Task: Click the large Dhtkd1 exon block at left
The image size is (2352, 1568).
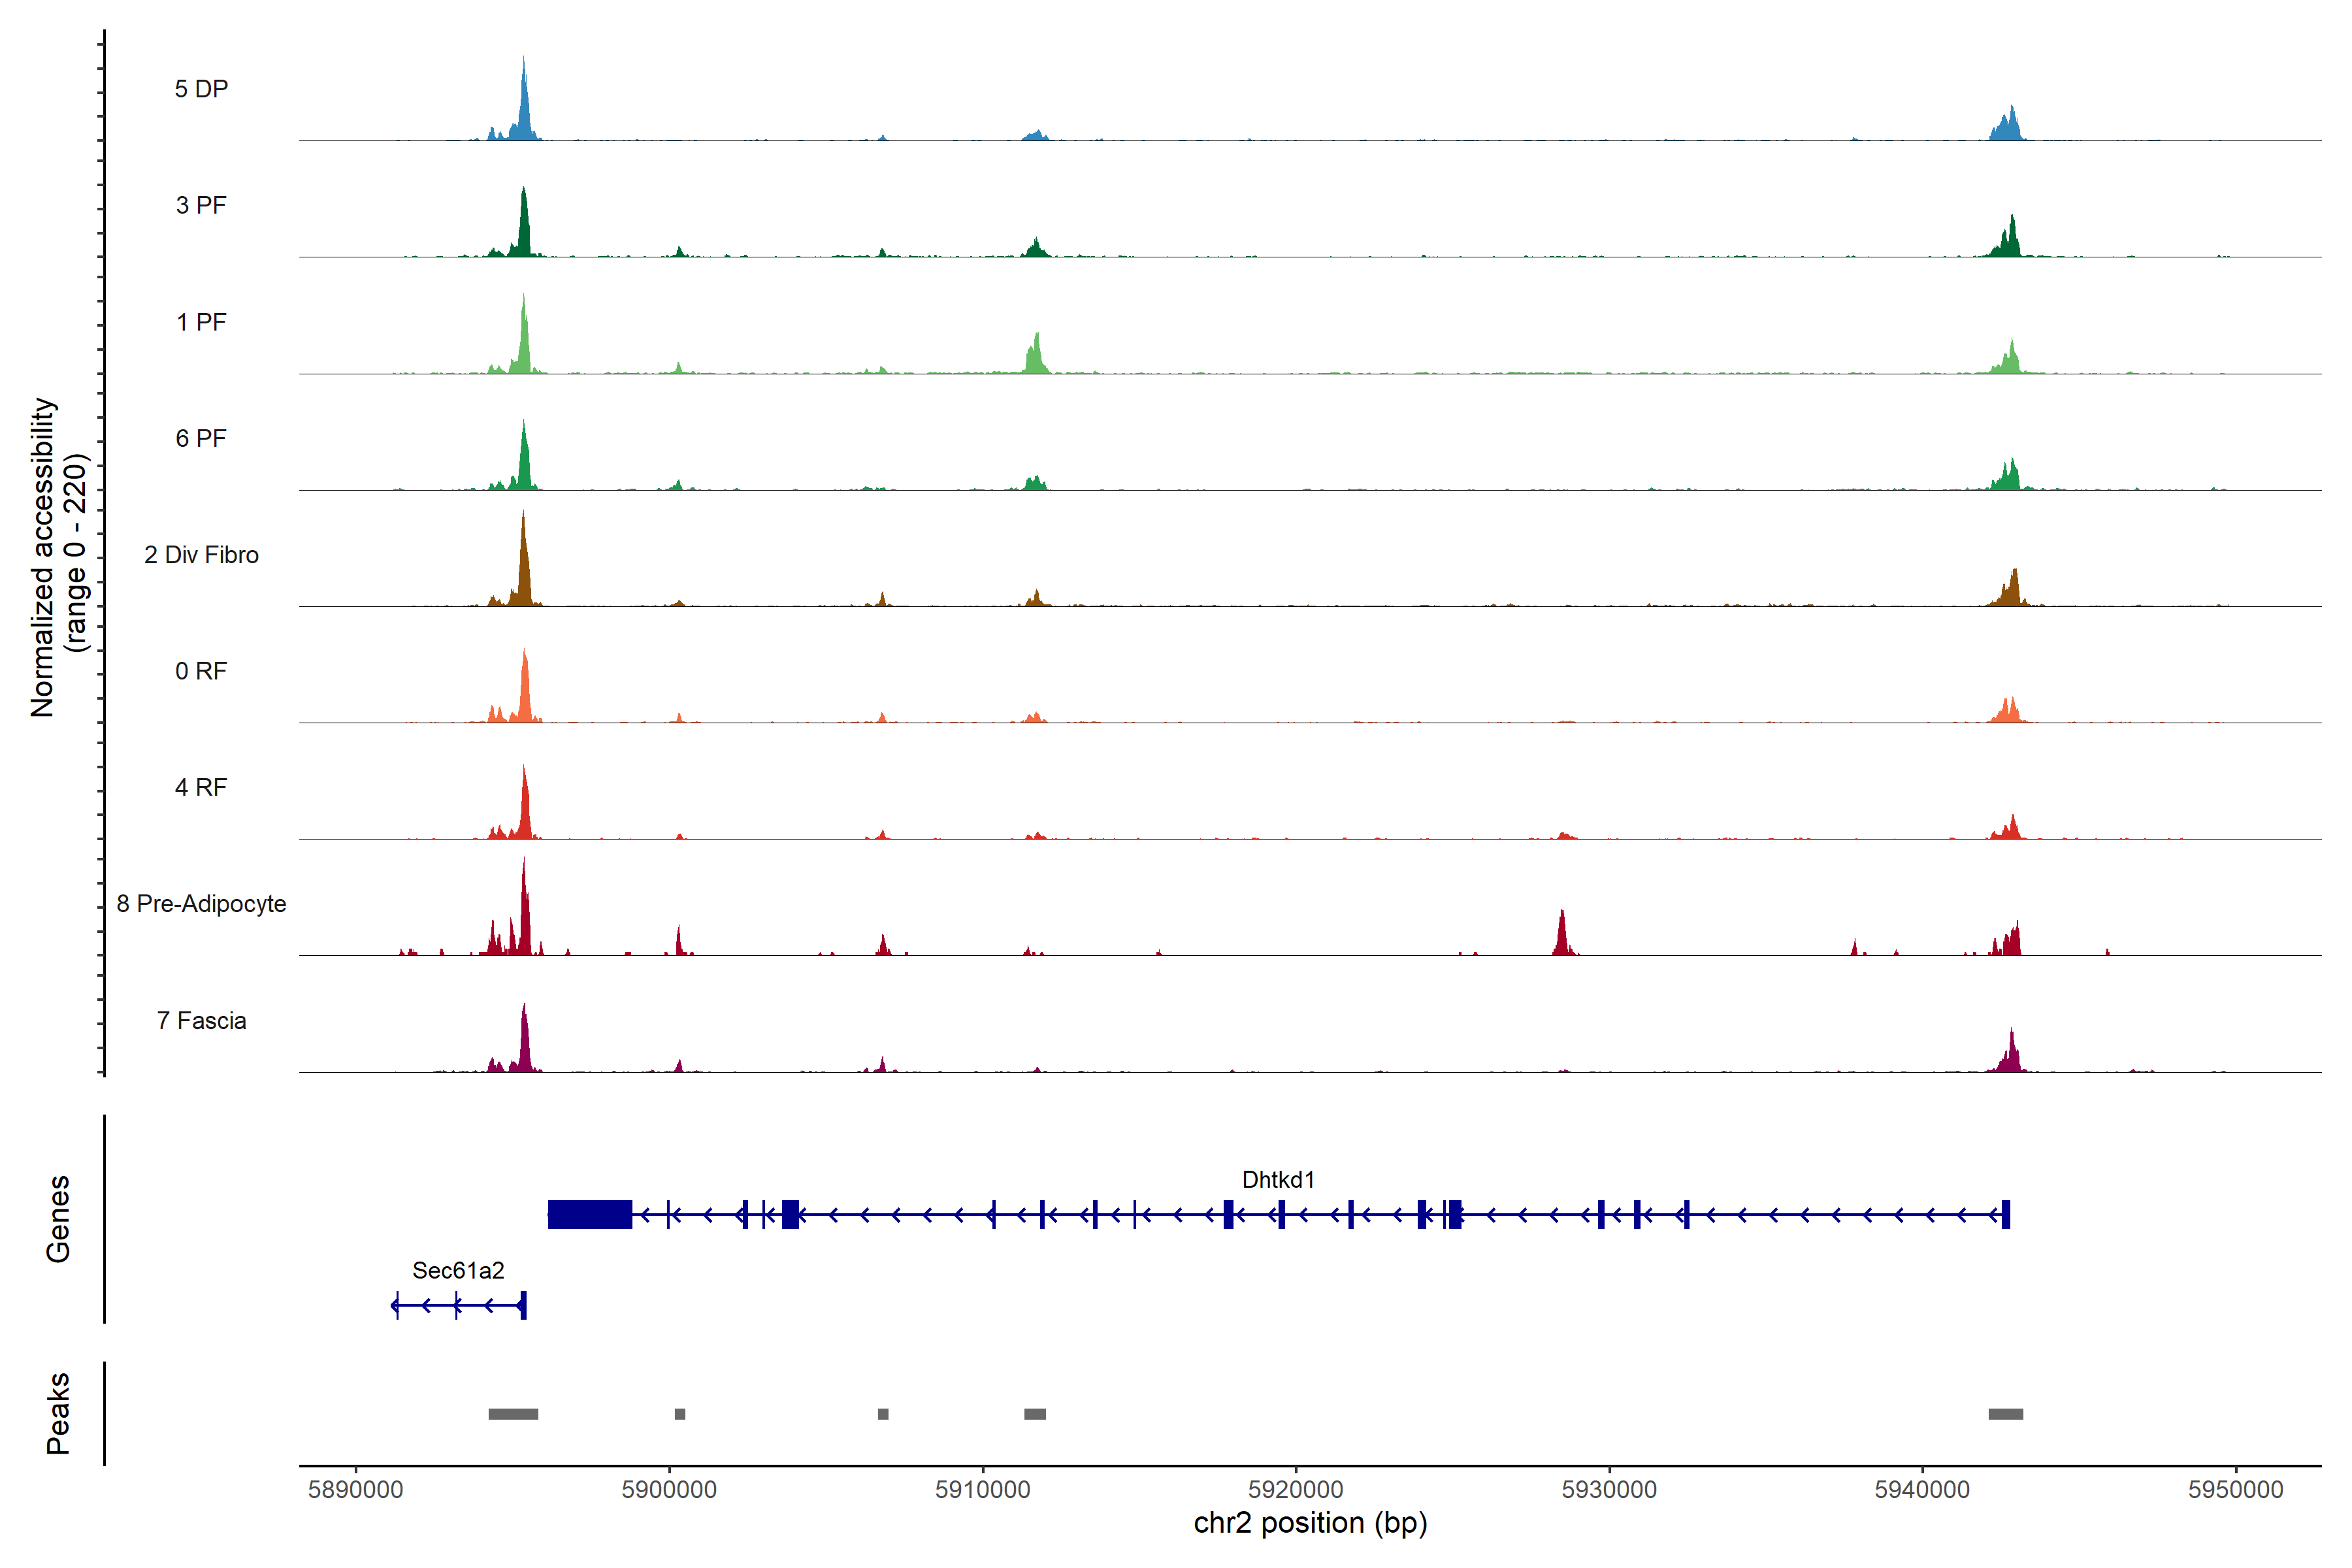Action: tap(590, 1214)
